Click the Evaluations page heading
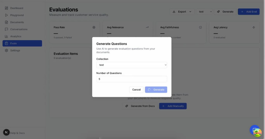Viewport: 265px width, 139px height. [64, 10]
